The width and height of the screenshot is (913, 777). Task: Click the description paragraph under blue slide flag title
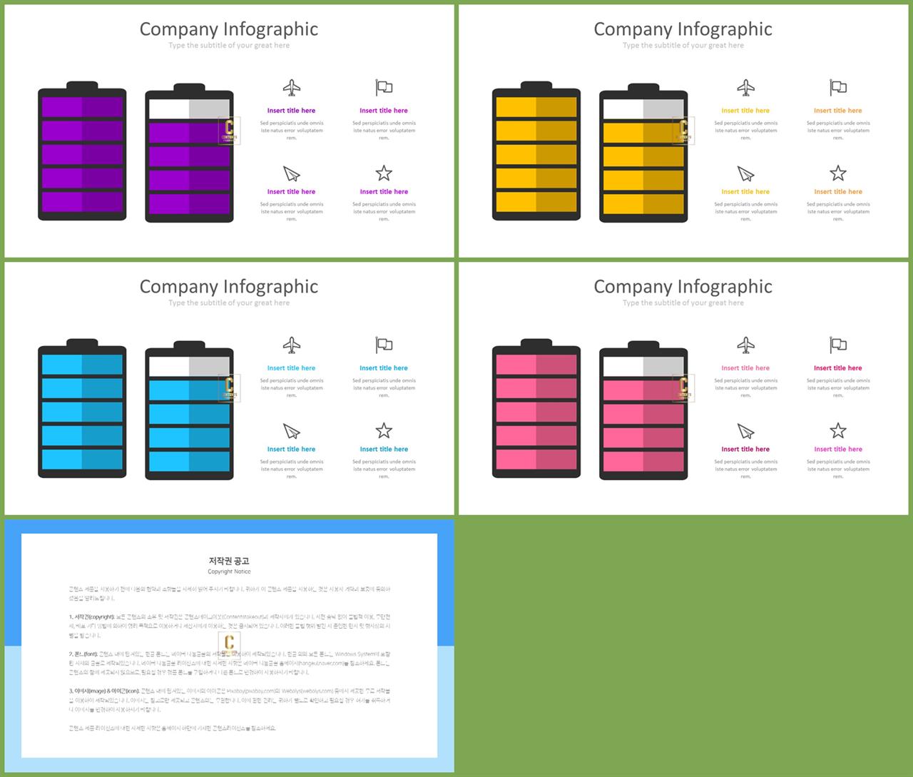coord(384,388)
